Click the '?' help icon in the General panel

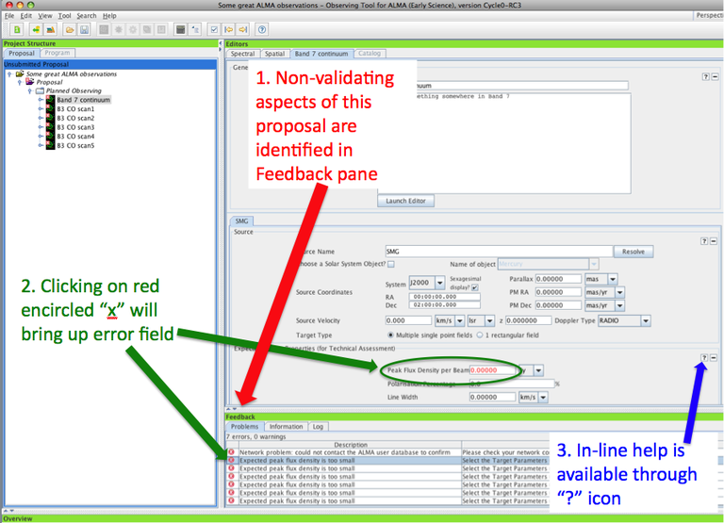coord(705,76)
